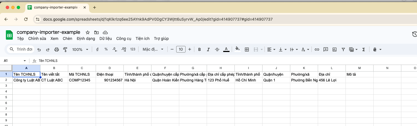Toggle strikethrough formatting
This screenshot has width=417, height=126.
pyautogui.click(x=217, y=50)
